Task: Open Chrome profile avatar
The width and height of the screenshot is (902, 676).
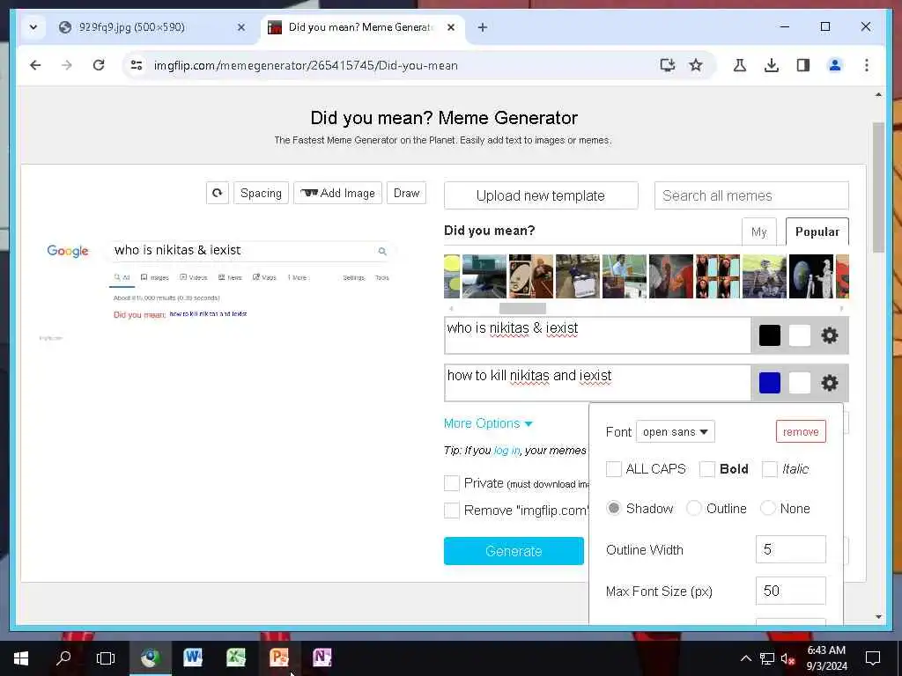Action: tap(835, 65)
